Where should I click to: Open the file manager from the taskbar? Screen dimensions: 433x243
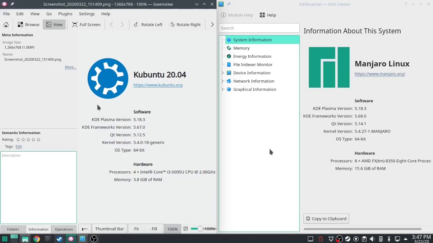25,239
